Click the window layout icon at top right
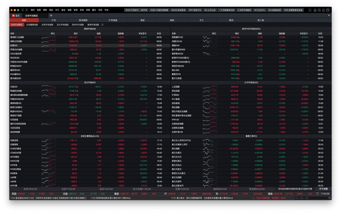Image resolution: width=341 pixels, height=213 pixels. (327, 10)
